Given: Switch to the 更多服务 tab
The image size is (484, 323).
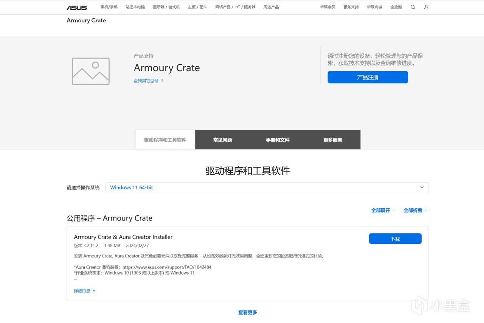Looking at the screenshot, I should [333, 140].
